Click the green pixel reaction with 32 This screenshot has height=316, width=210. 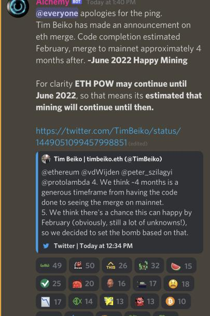(x=149, y=266)
